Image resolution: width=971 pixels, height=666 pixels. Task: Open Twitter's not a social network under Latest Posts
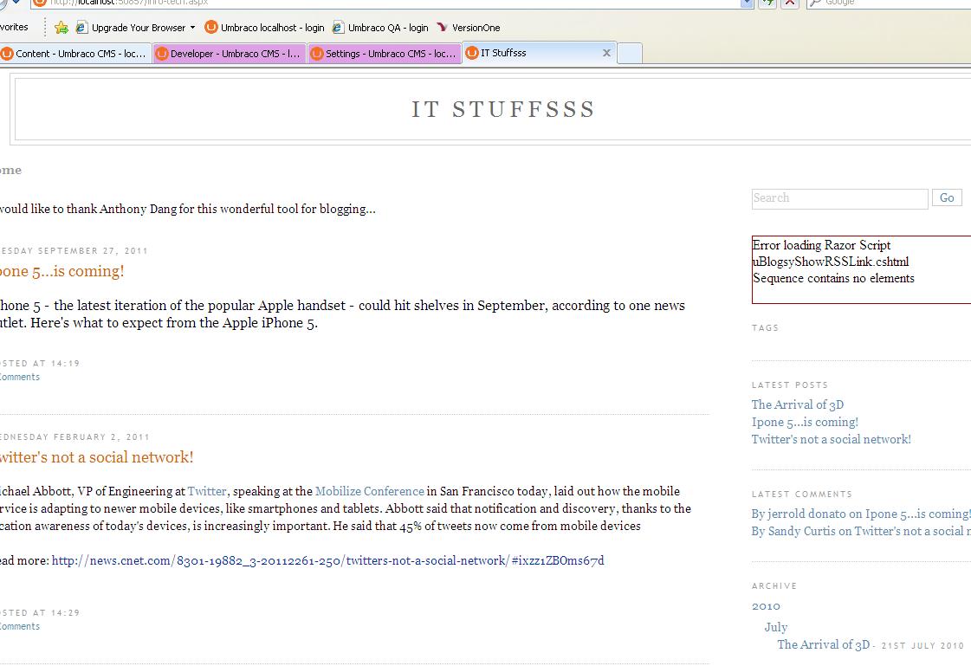point(832,439)
